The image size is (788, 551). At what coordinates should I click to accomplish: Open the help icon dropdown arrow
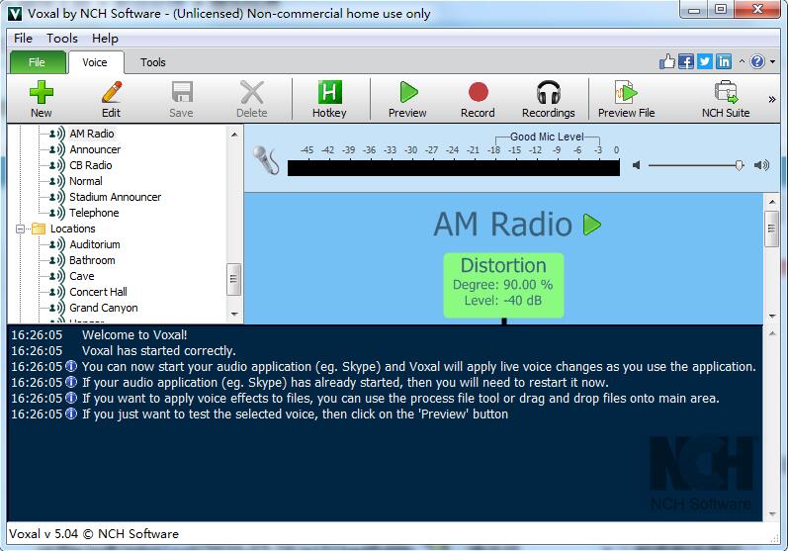point(771,61)
